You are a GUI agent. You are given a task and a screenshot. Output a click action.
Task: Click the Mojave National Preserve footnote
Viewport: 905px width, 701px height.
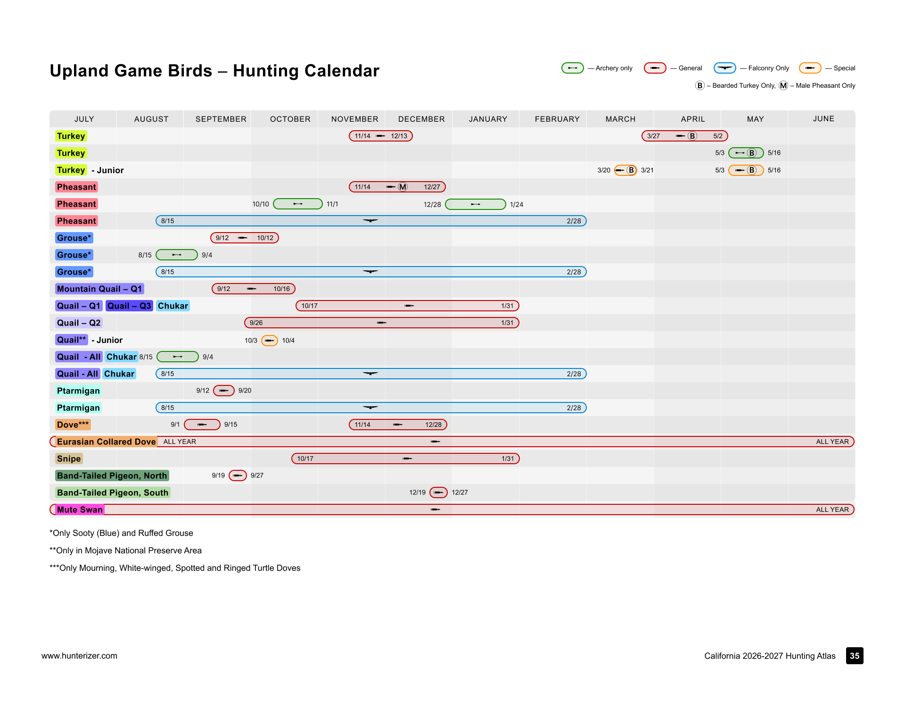pos(125,551)
